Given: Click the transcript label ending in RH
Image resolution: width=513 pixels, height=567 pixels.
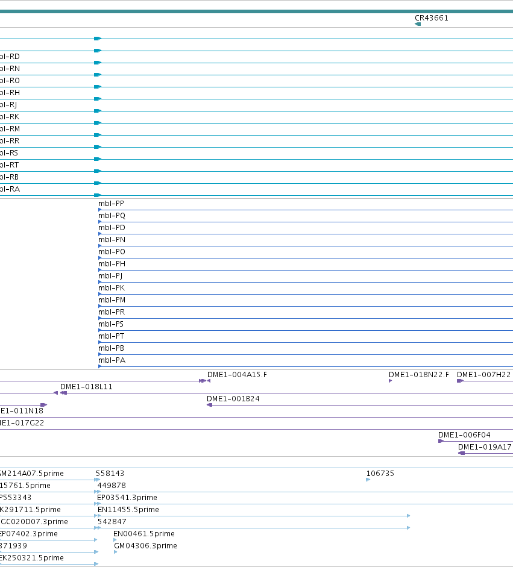Looking at the screenshot, I should point(10,93).
